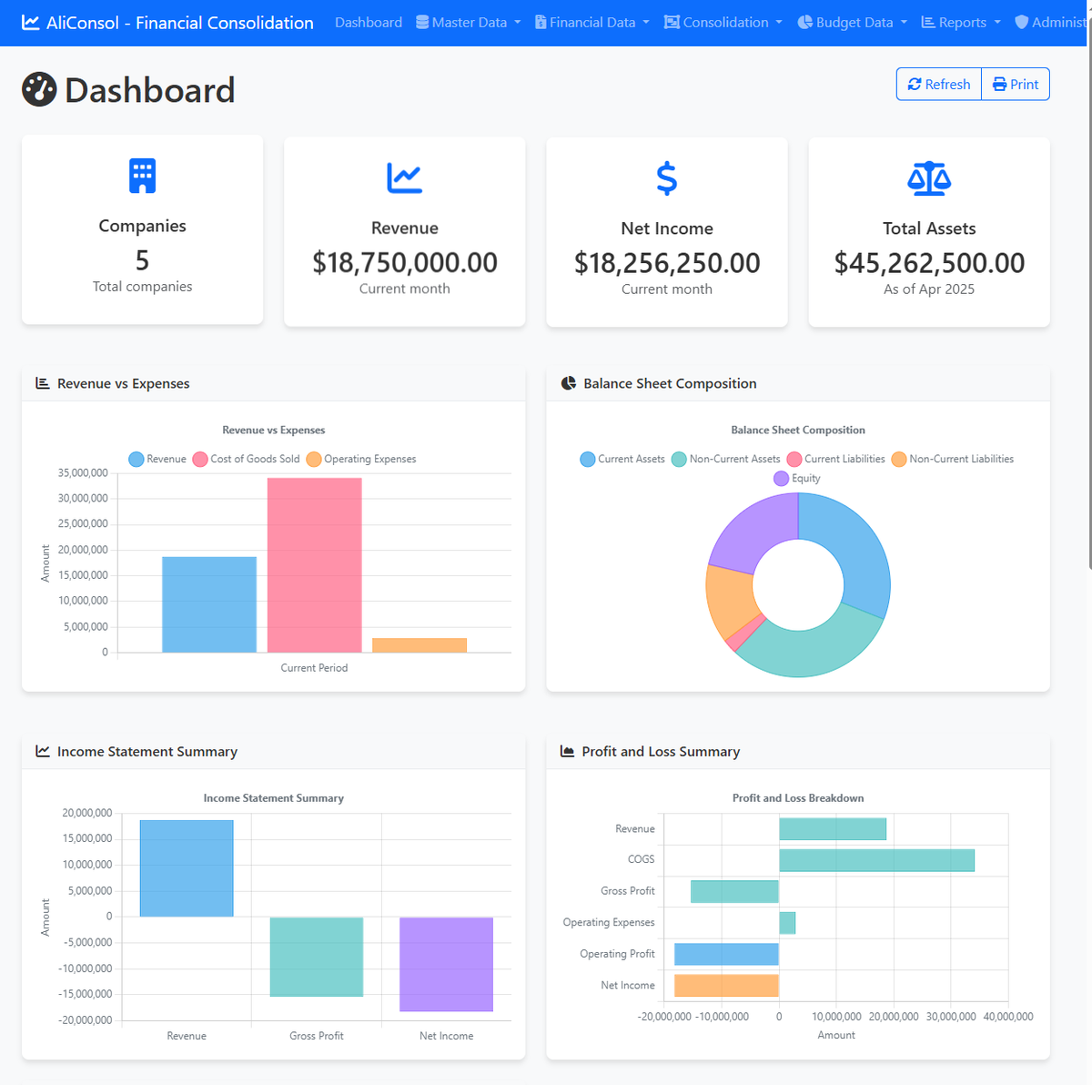Click the 'Total companies' text
This screenshot has width=1092, height=1085.
tap(142, 287)
